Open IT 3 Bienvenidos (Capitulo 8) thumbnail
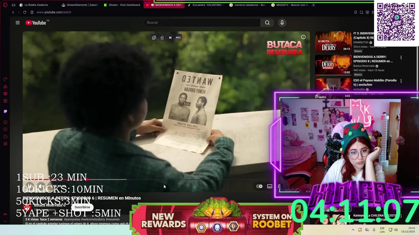This screenshot has height=235, width=419. click(333, 42)
